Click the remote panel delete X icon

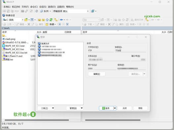click(x=109, y=24)
